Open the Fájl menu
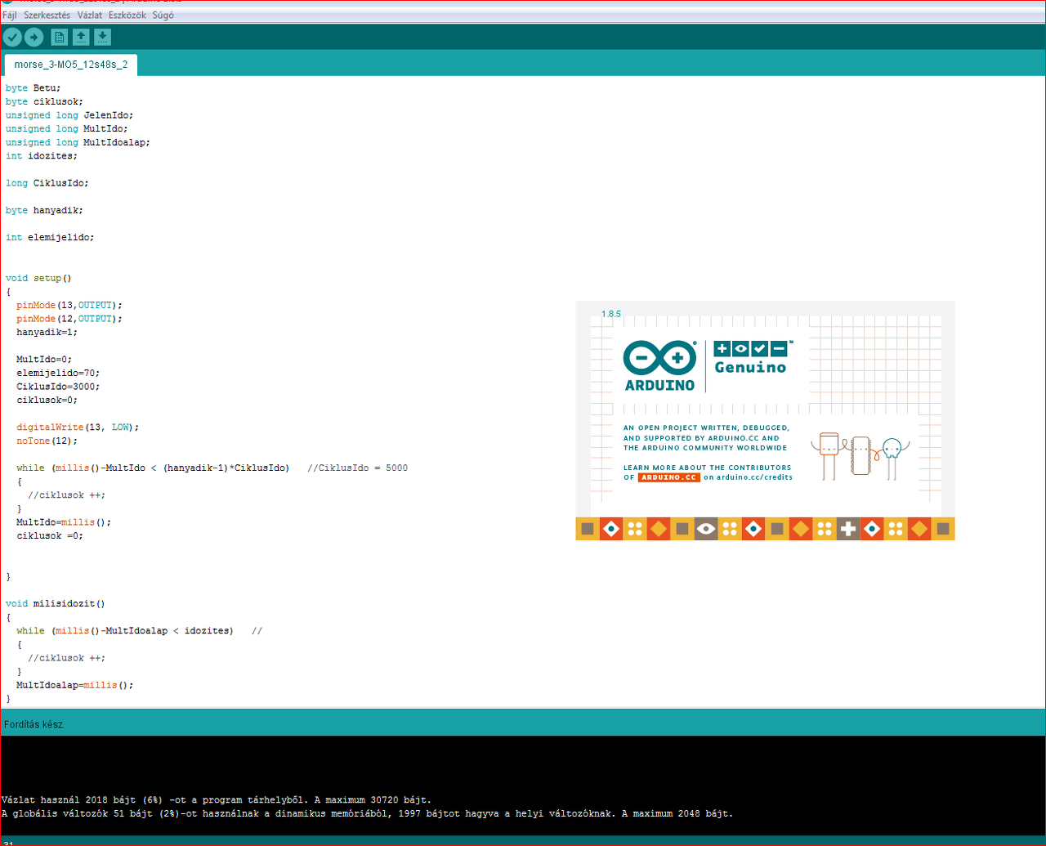 [10, 16]
